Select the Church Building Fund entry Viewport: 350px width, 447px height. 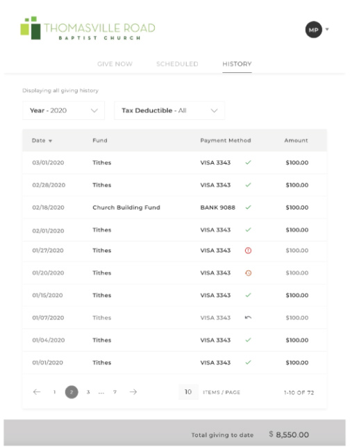tap(126, 208)
